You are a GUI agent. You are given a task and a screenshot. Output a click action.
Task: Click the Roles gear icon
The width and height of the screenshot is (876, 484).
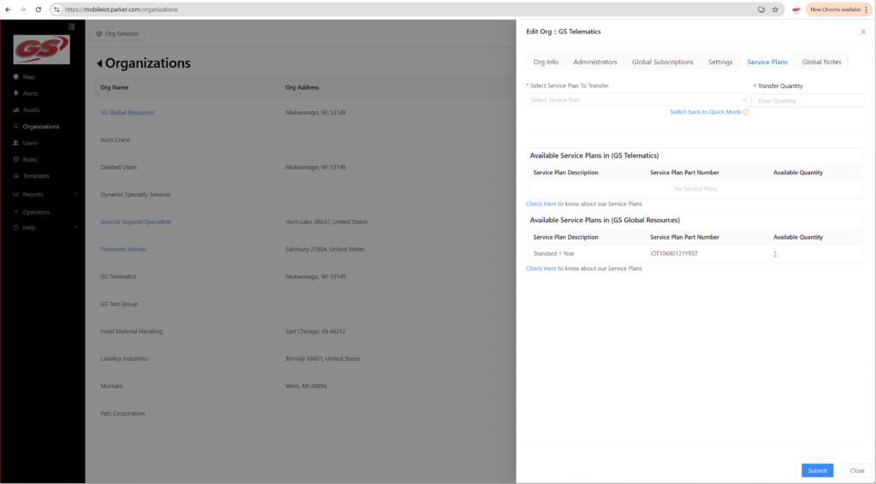(x=16, y=159)
